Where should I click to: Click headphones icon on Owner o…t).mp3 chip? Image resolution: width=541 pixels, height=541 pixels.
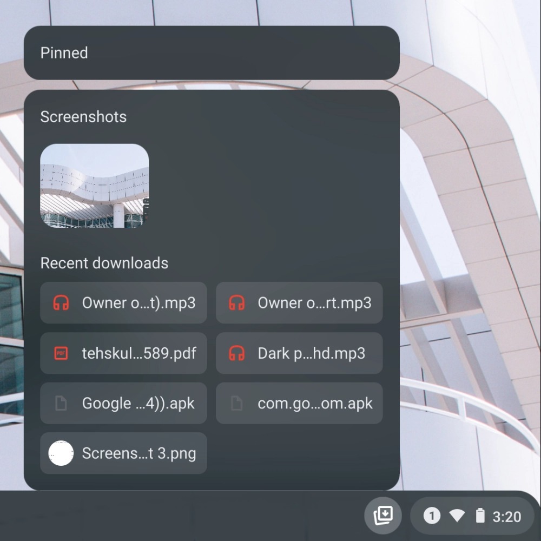[x=61, y=303]
